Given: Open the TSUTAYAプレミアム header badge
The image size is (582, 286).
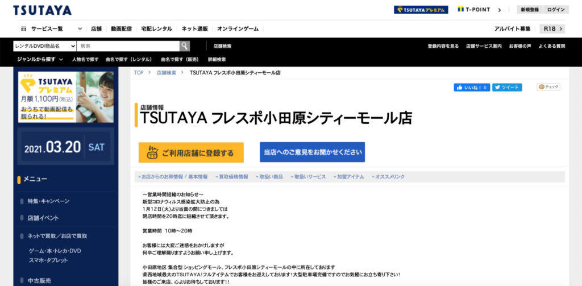Looking at the screenshot, I should coord(421,10).
